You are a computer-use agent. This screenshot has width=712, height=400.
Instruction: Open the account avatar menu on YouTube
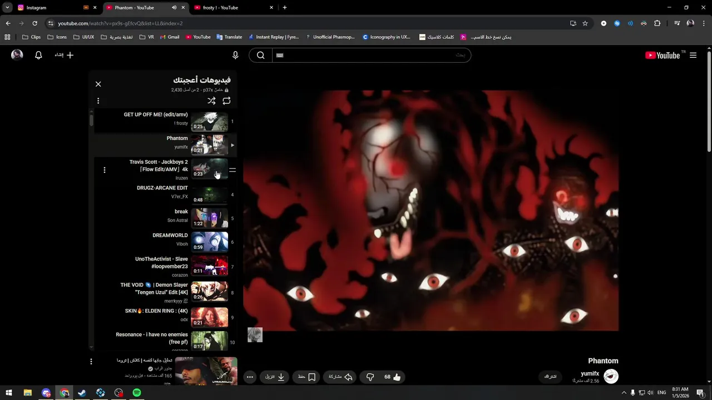17,54
